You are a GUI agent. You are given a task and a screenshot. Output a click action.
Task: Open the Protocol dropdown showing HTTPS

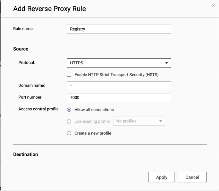point(118,63)
